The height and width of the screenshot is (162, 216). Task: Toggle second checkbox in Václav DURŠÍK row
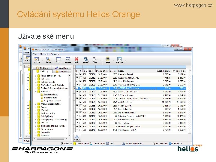tap(81, 106)
